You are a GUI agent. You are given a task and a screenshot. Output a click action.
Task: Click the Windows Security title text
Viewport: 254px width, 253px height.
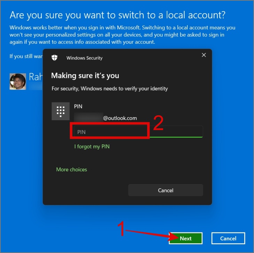click(x=84, y=58)
